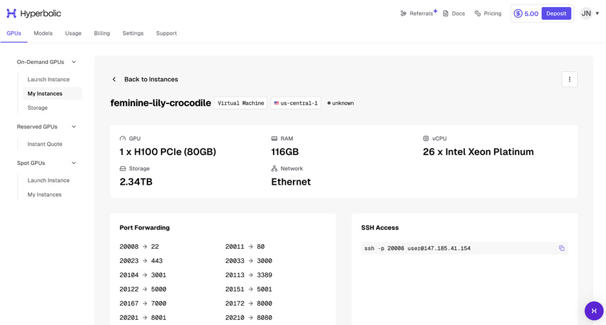Collapse the Spot GPUs section
The image size is (606, 325).
74,163
